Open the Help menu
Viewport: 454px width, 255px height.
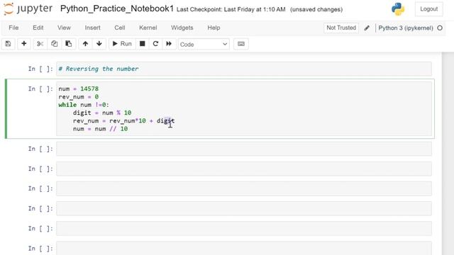tap(214, 28)
